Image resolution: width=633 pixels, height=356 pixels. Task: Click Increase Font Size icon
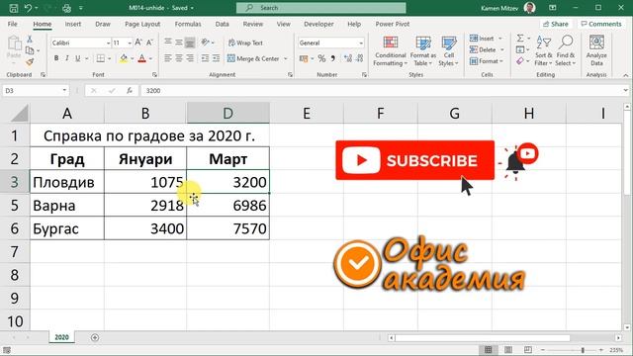138,43
